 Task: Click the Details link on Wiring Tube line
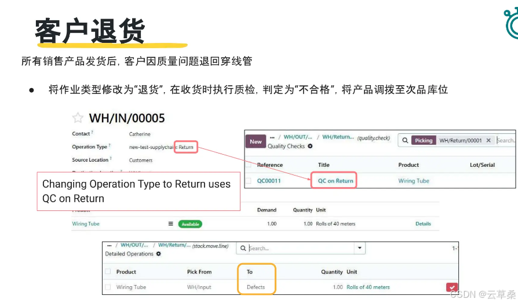(423, 224)
